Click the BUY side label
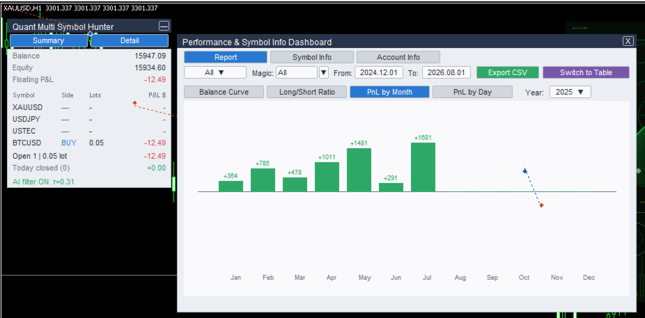This screenshot has width=645, height=318. pyautogui.click(x=69, y=143)
